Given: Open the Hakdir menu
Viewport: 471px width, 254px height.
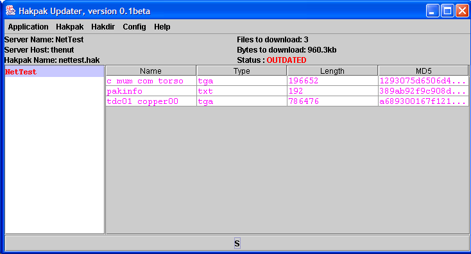Looking at the screenshot, I should click(x=103, y=27).
